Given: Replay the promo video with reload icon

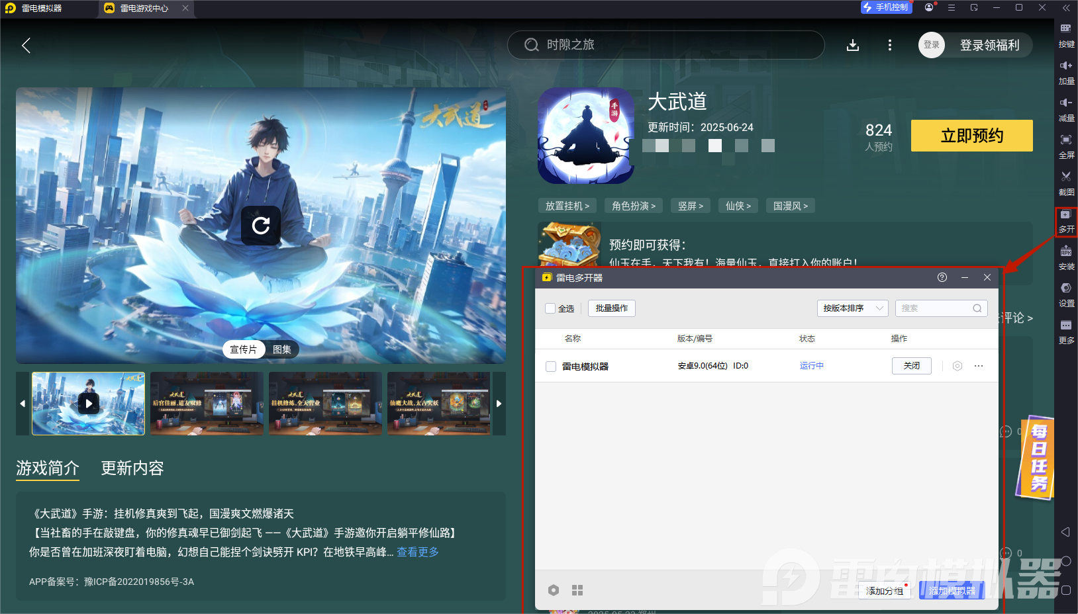Looking at the screenshot, I should pos(261,226).
